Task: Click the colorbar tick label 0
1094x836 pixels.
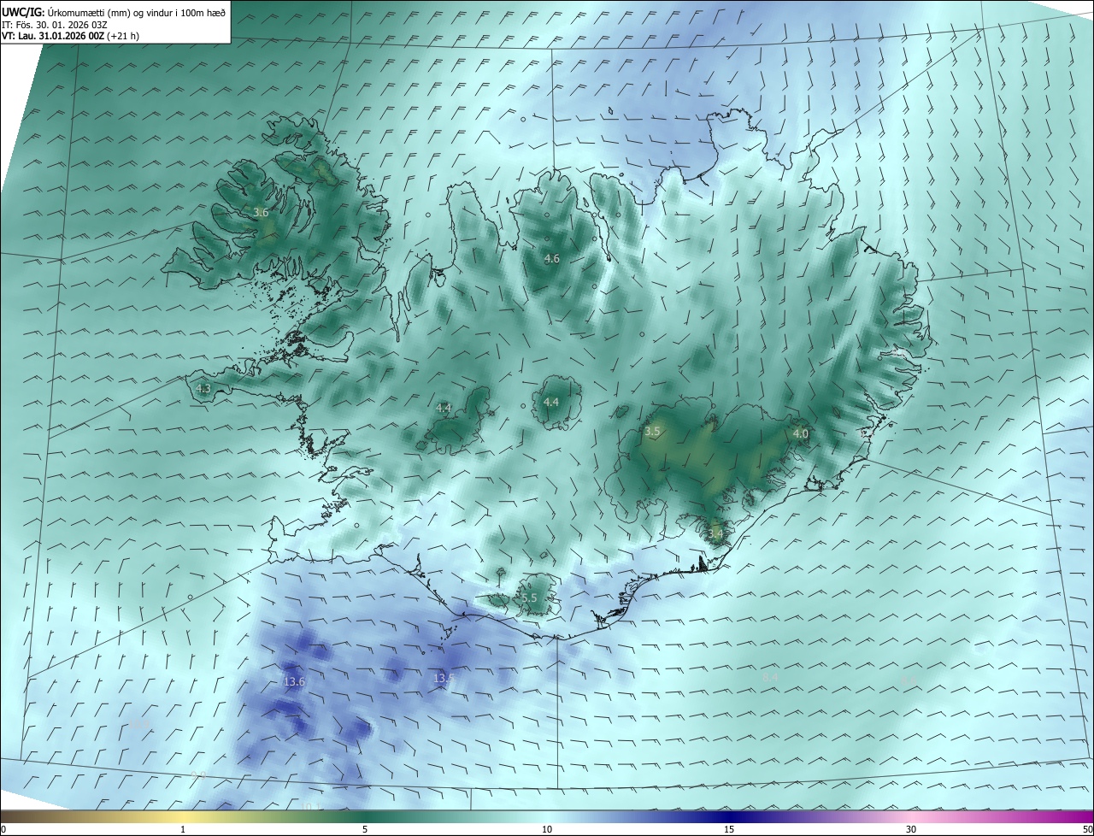Action: [3, 829]
